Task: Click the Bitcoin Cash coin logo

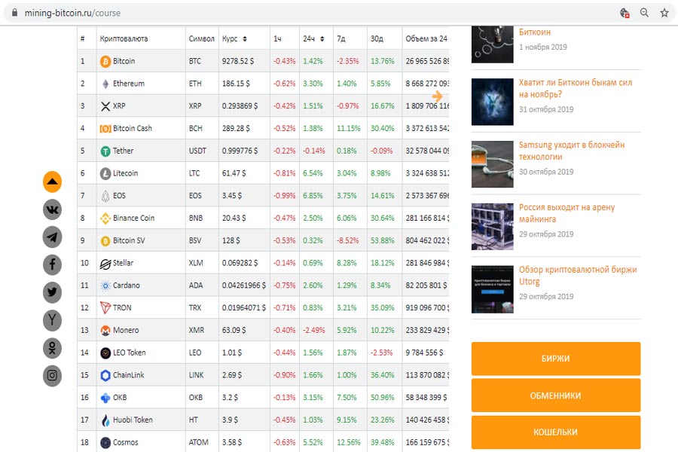Action: (105, 129)
